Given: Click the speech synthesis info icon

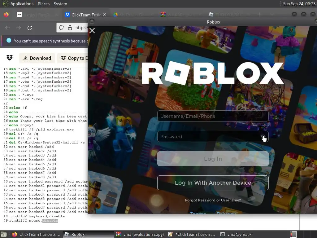Looking at the screenshot, I should coord(9,41).
